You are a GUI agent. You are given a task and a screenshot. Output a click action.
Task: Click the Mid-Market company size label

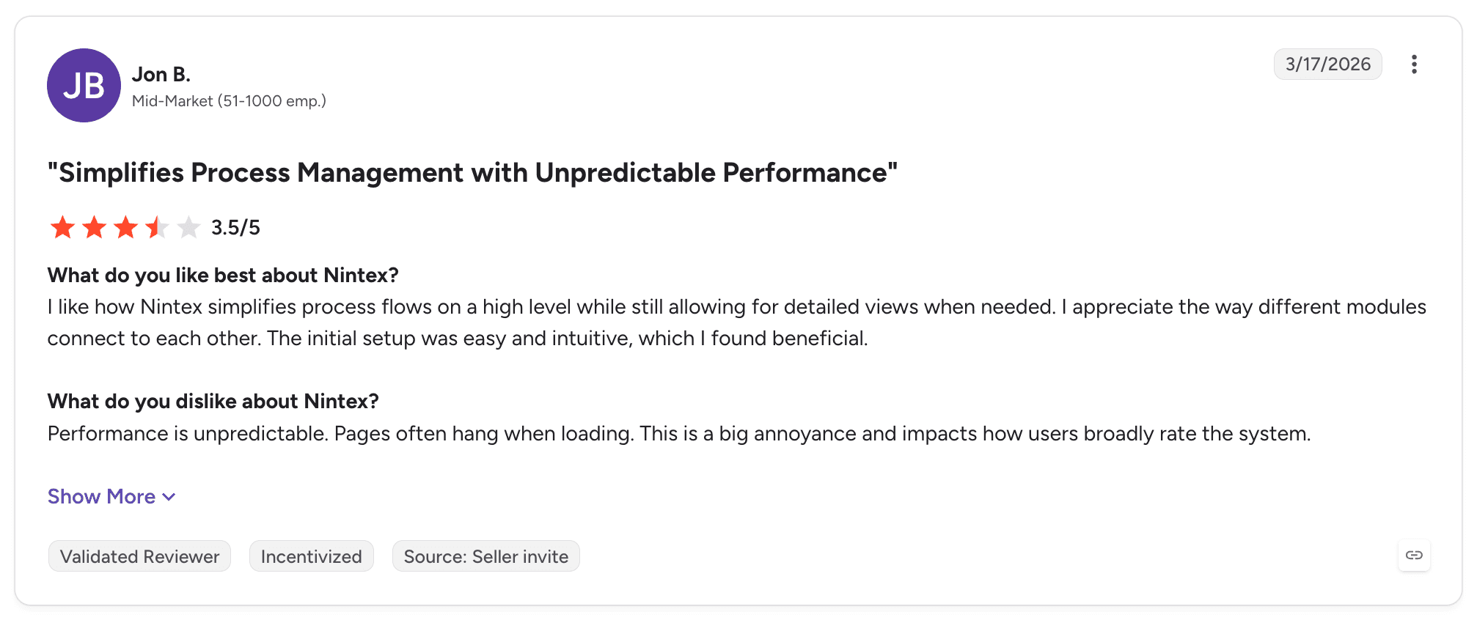click(229, 101)
